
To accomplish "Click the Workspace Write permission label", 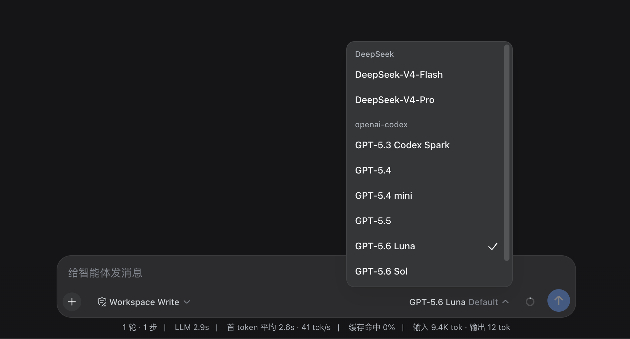I will (144, 302).
